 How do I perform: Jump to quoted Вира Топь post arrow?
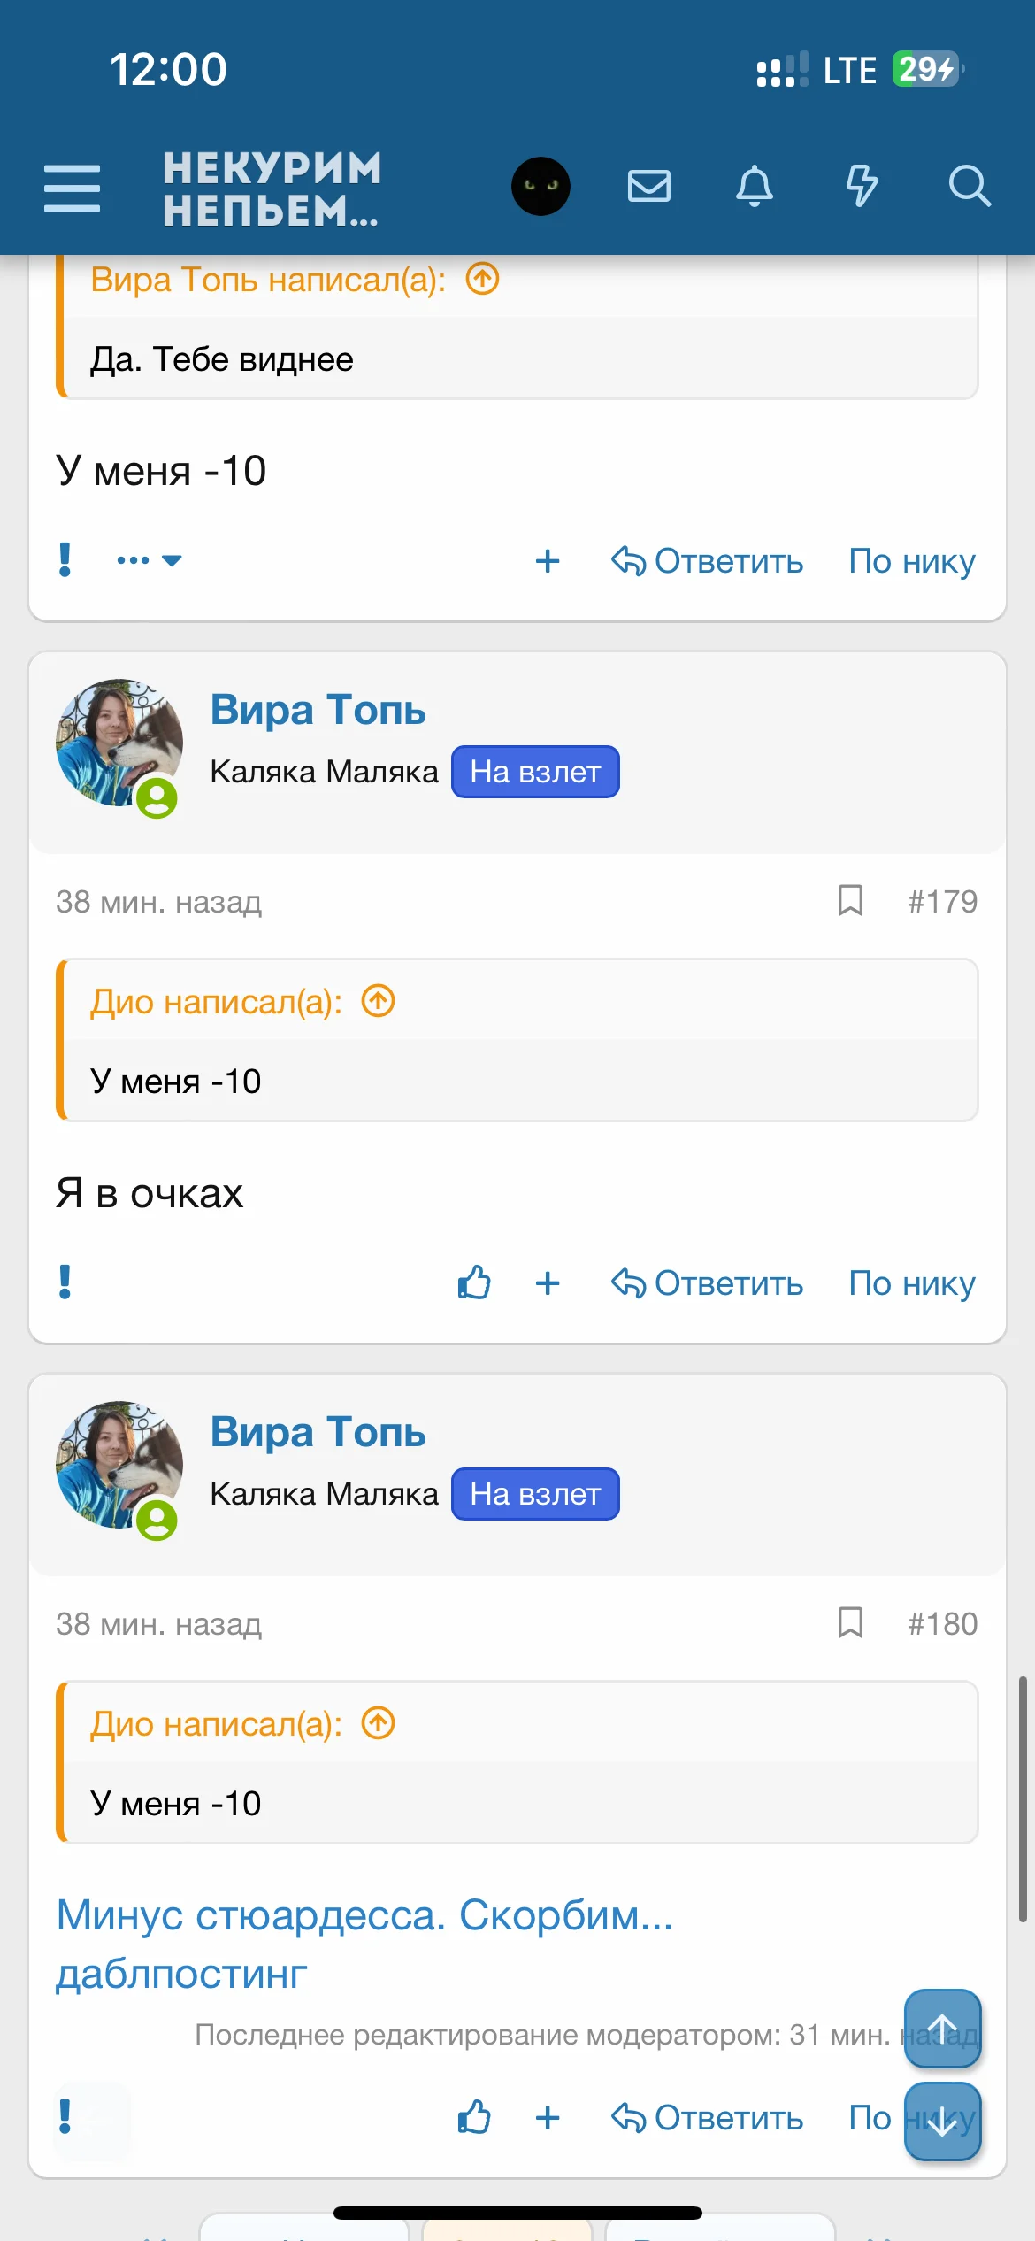483,280
